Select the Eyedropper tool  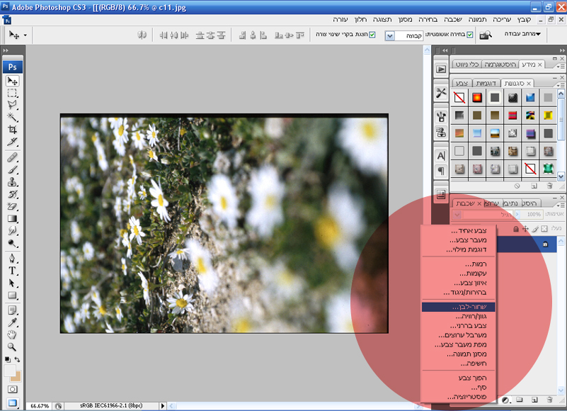point(12,322)
